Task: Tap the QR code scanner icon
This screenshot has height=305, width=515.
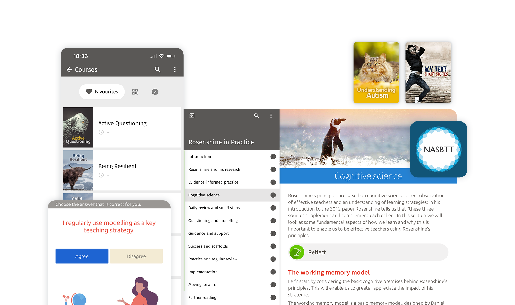Action: 135,92
